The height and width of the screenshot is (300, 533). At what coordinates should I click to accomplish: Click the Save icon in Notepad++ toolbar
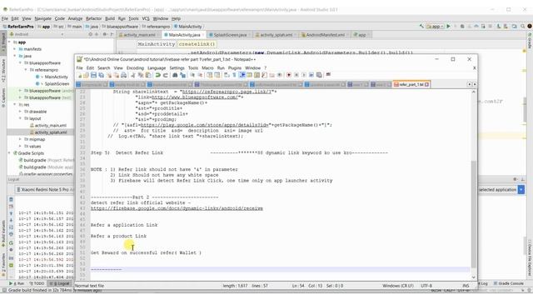point(93,75)
